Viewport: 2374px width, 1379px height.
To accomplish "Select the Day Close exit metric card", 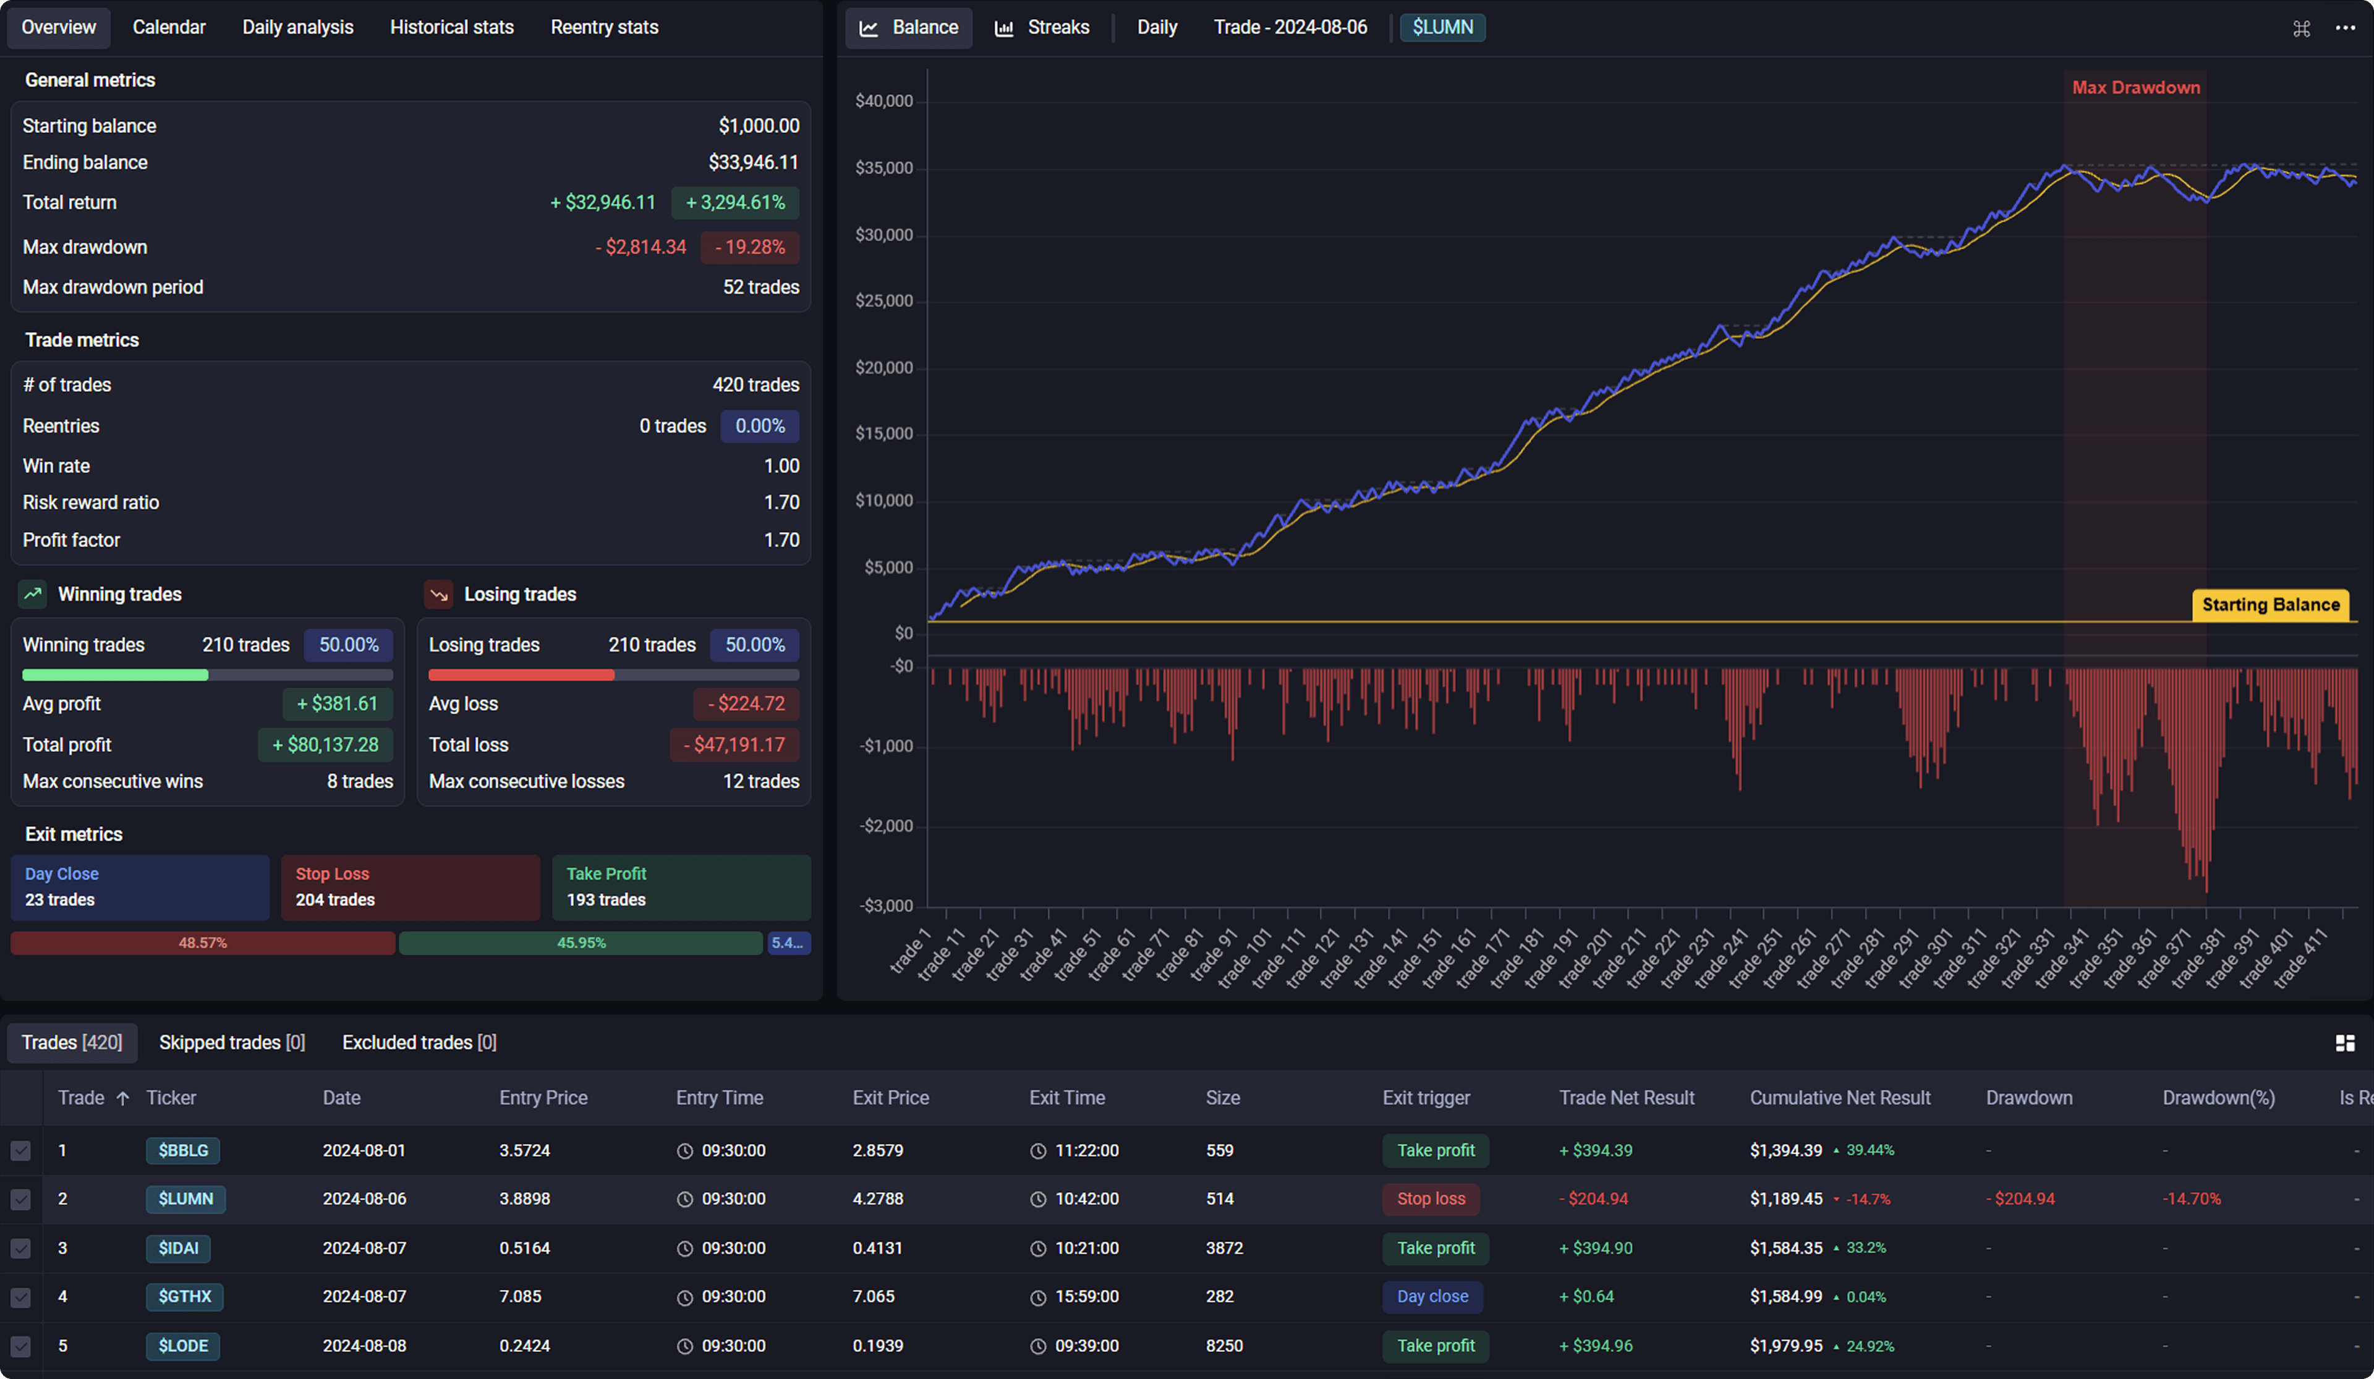I will tap(140, 888).
